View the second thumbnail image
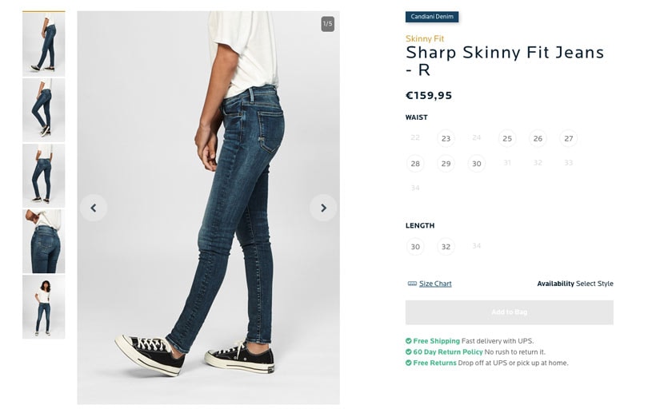 click(x=43, y=109)
